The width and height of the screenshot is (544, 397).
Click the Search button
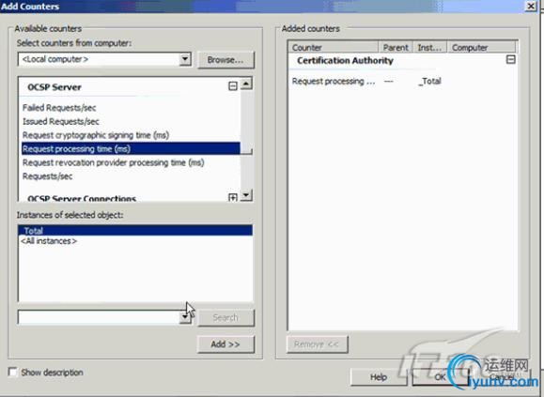[x=225, y=317]
